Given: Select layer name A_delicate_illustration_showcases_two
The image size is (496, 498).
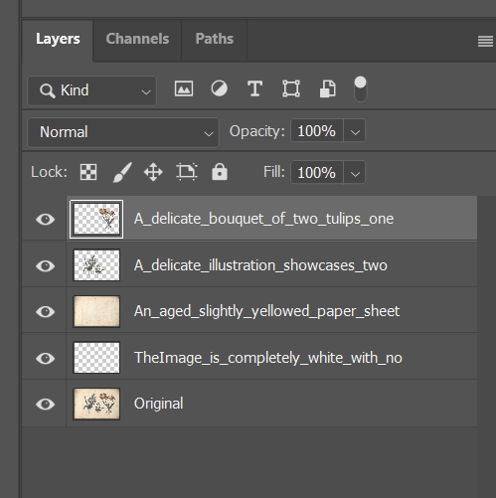Looking at the screenshot, I should coord(260,265).
